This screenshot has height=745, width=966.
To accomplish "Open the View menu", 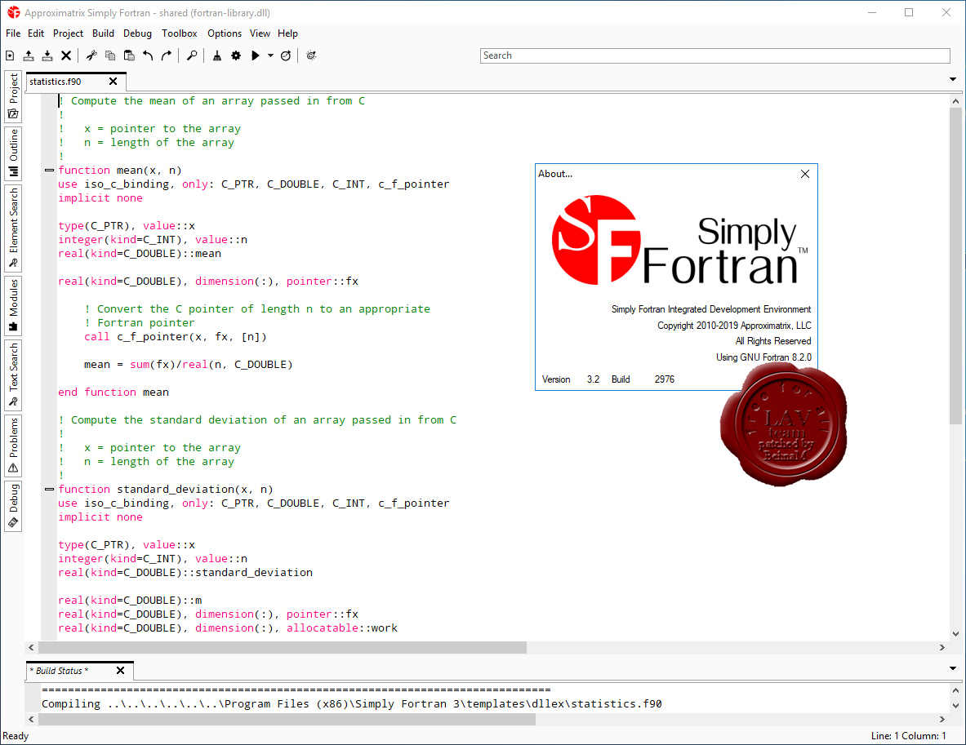I will click(x=260, y=33).
